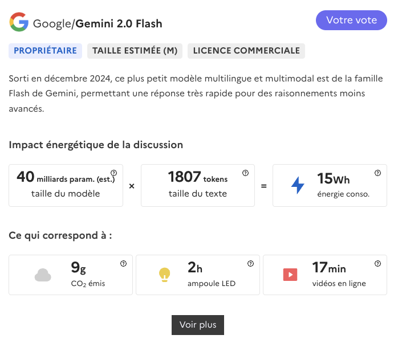Viewport: 398px width, 343px height.
Task: Click the red video play icon
Action: pos(290,275)
